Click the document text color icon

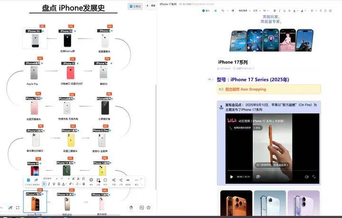294,10
